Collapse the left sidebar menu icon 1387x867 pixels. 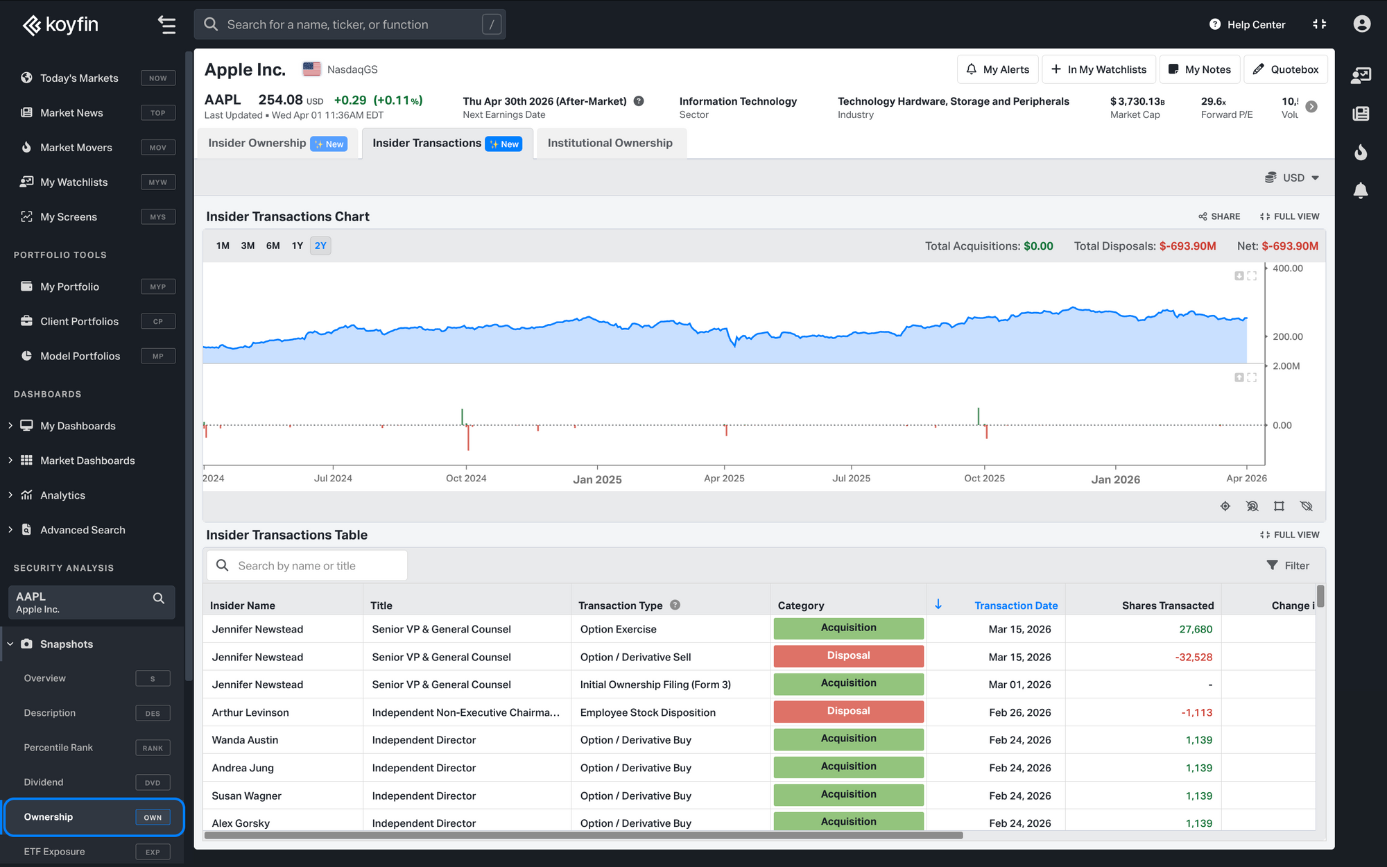click(x=166, y=25)
